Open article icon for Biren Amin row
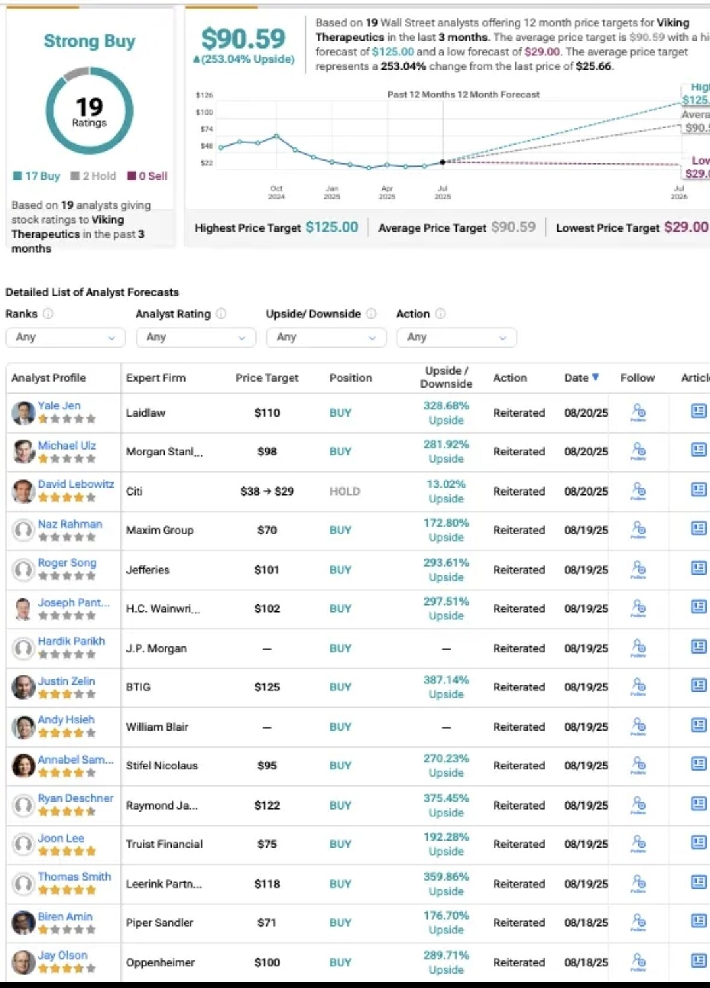Image resolution: width=710 pixels, height=988 pixels. click(699, 922)
